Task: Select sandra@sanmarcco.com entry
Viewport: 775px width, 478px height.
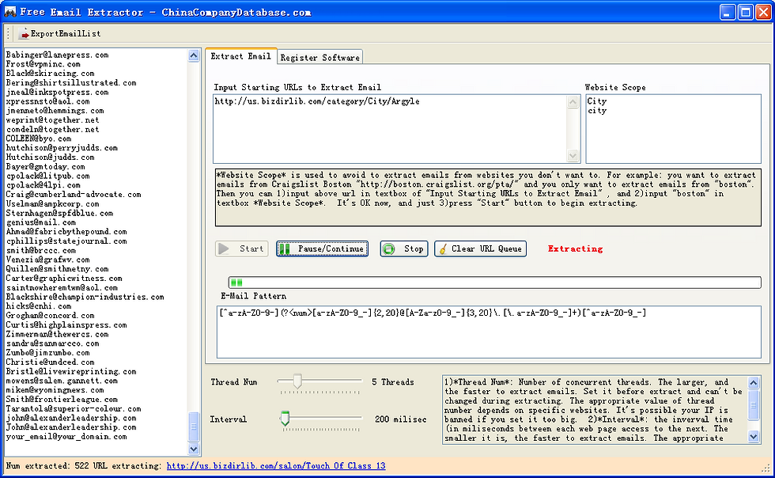Action: pos(52,344)
